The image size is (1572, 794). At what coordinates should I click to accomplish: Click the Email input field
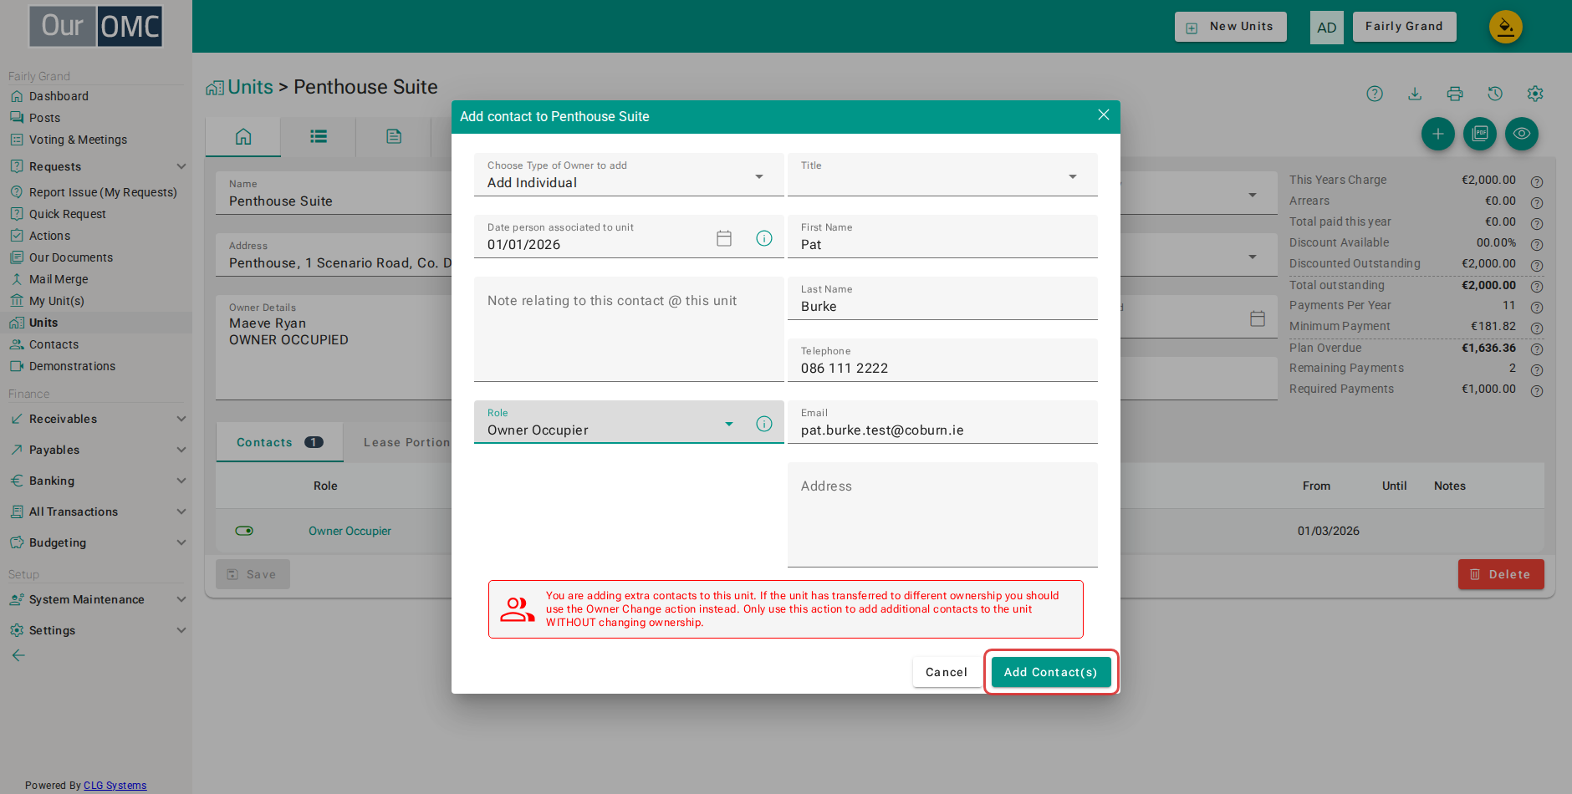942,422
